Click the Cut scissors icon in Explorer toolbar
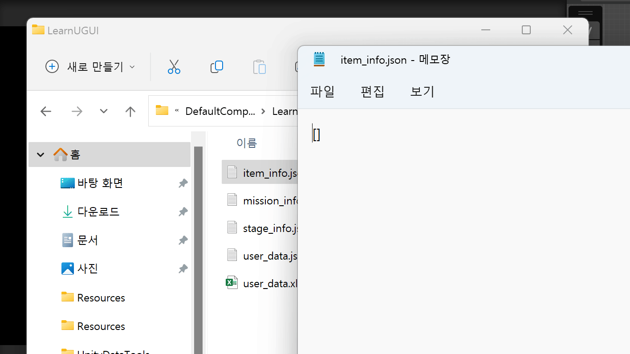The image size is (630, 354). (174, 67)
